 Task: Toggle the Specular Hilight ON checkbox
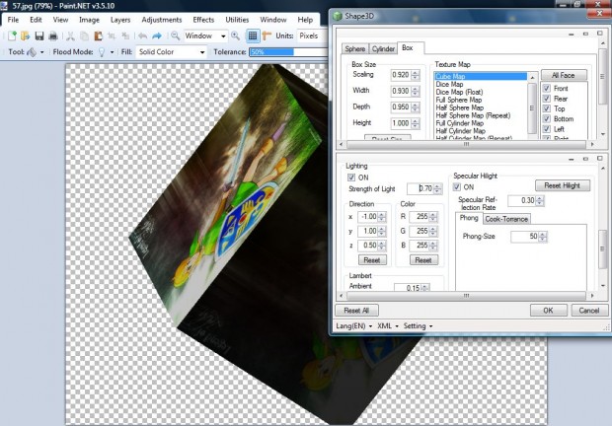click(457, 187)
